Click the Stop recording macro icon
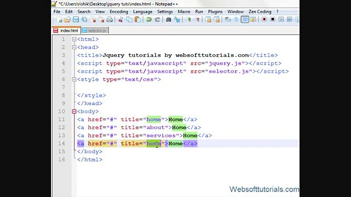This screenshot has height=197, width=351. point(273,20)
